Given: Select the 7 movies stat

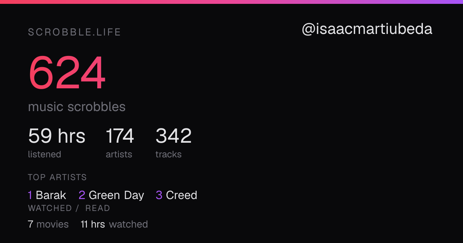Looking at the screenshot, I should point(48,224).
